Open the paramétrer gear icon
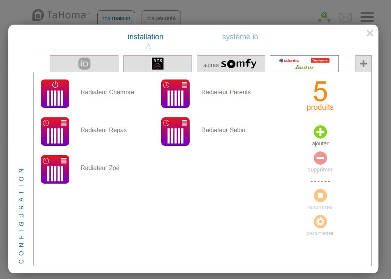This screenshot has height=279, width=391. [320, 222]
